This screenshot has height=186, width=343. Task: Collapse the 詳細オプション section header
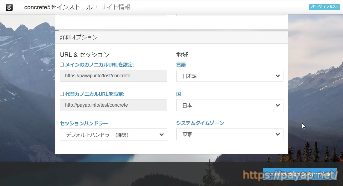pos(79,37)
